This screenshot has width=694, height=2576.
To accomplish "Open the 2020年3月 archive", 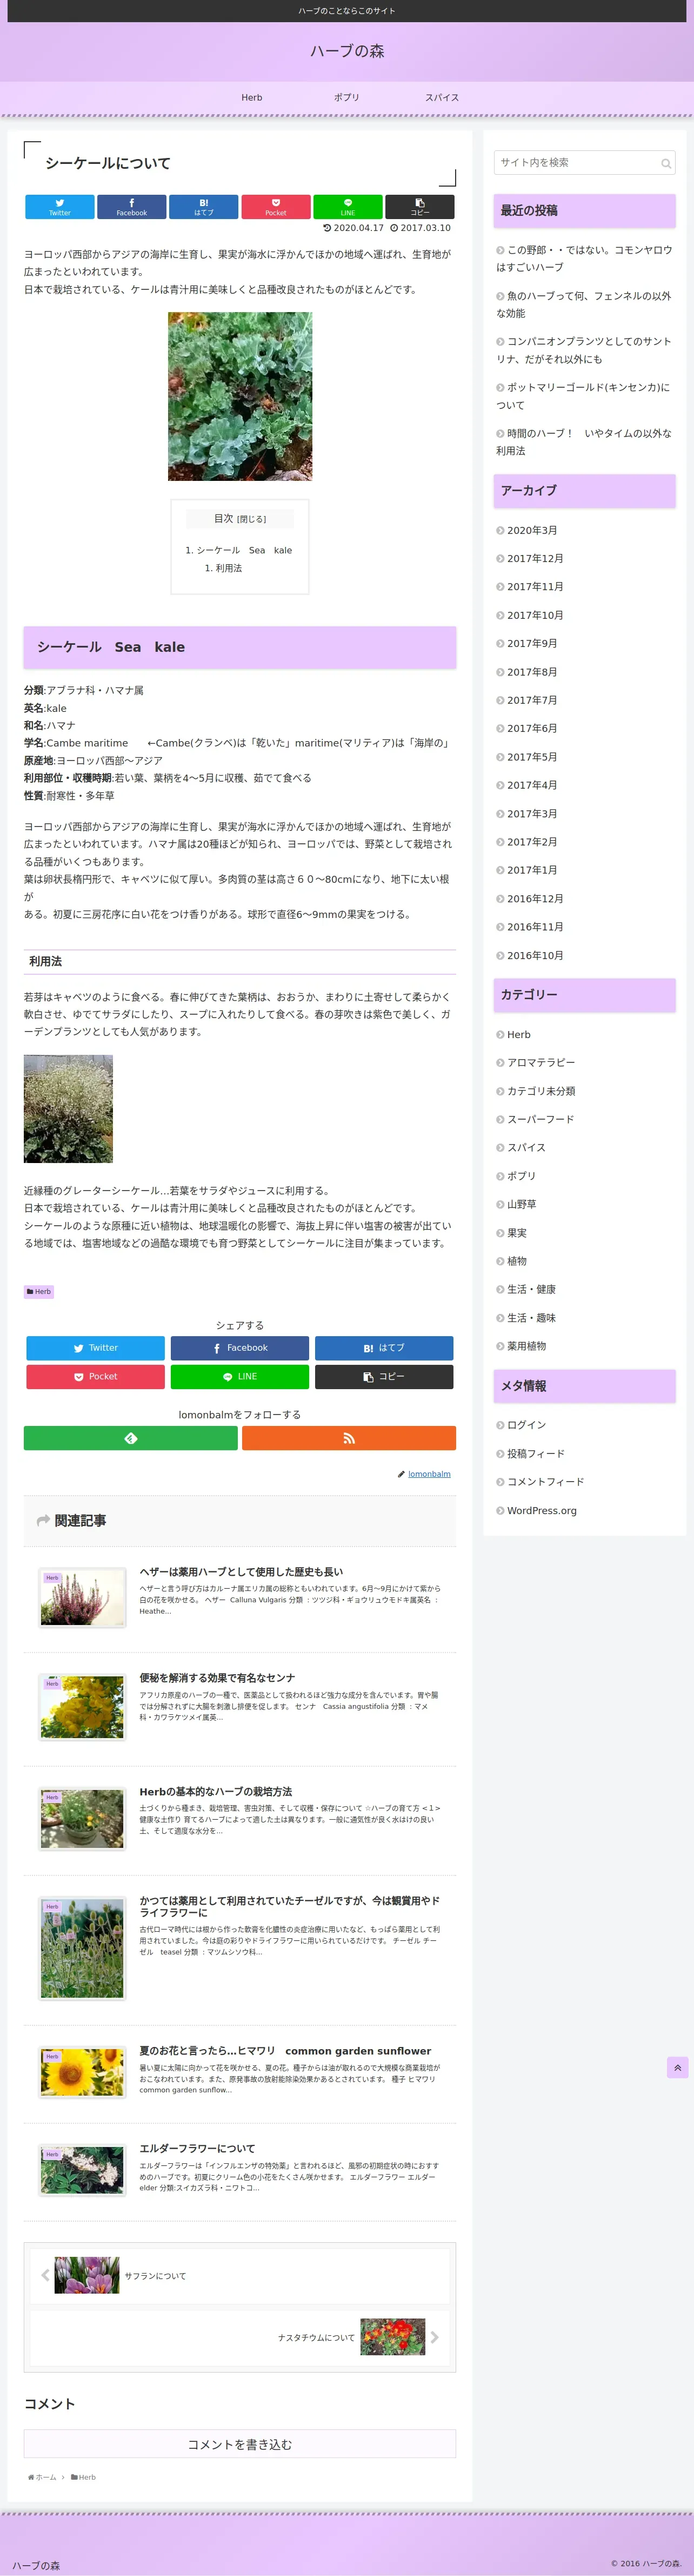I will coord(532,530).
